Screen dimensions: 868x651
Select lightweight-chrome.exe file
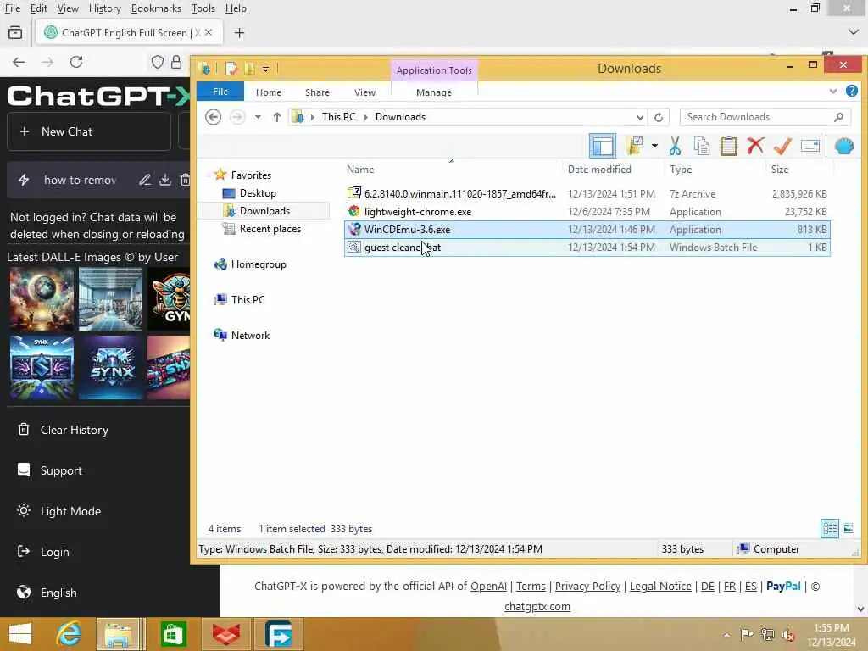pyautogui.click(x=587, y=211)
